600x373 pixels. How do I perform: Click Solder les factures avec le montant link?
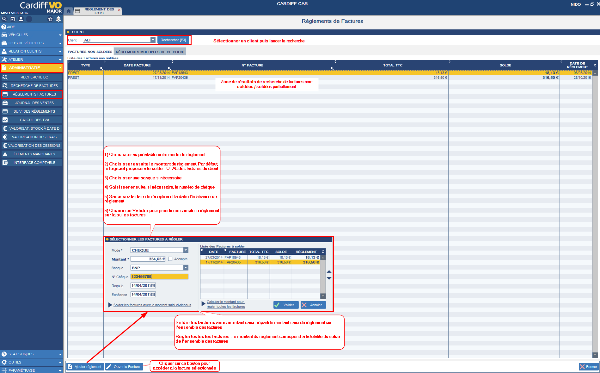(x=152, y=305)
